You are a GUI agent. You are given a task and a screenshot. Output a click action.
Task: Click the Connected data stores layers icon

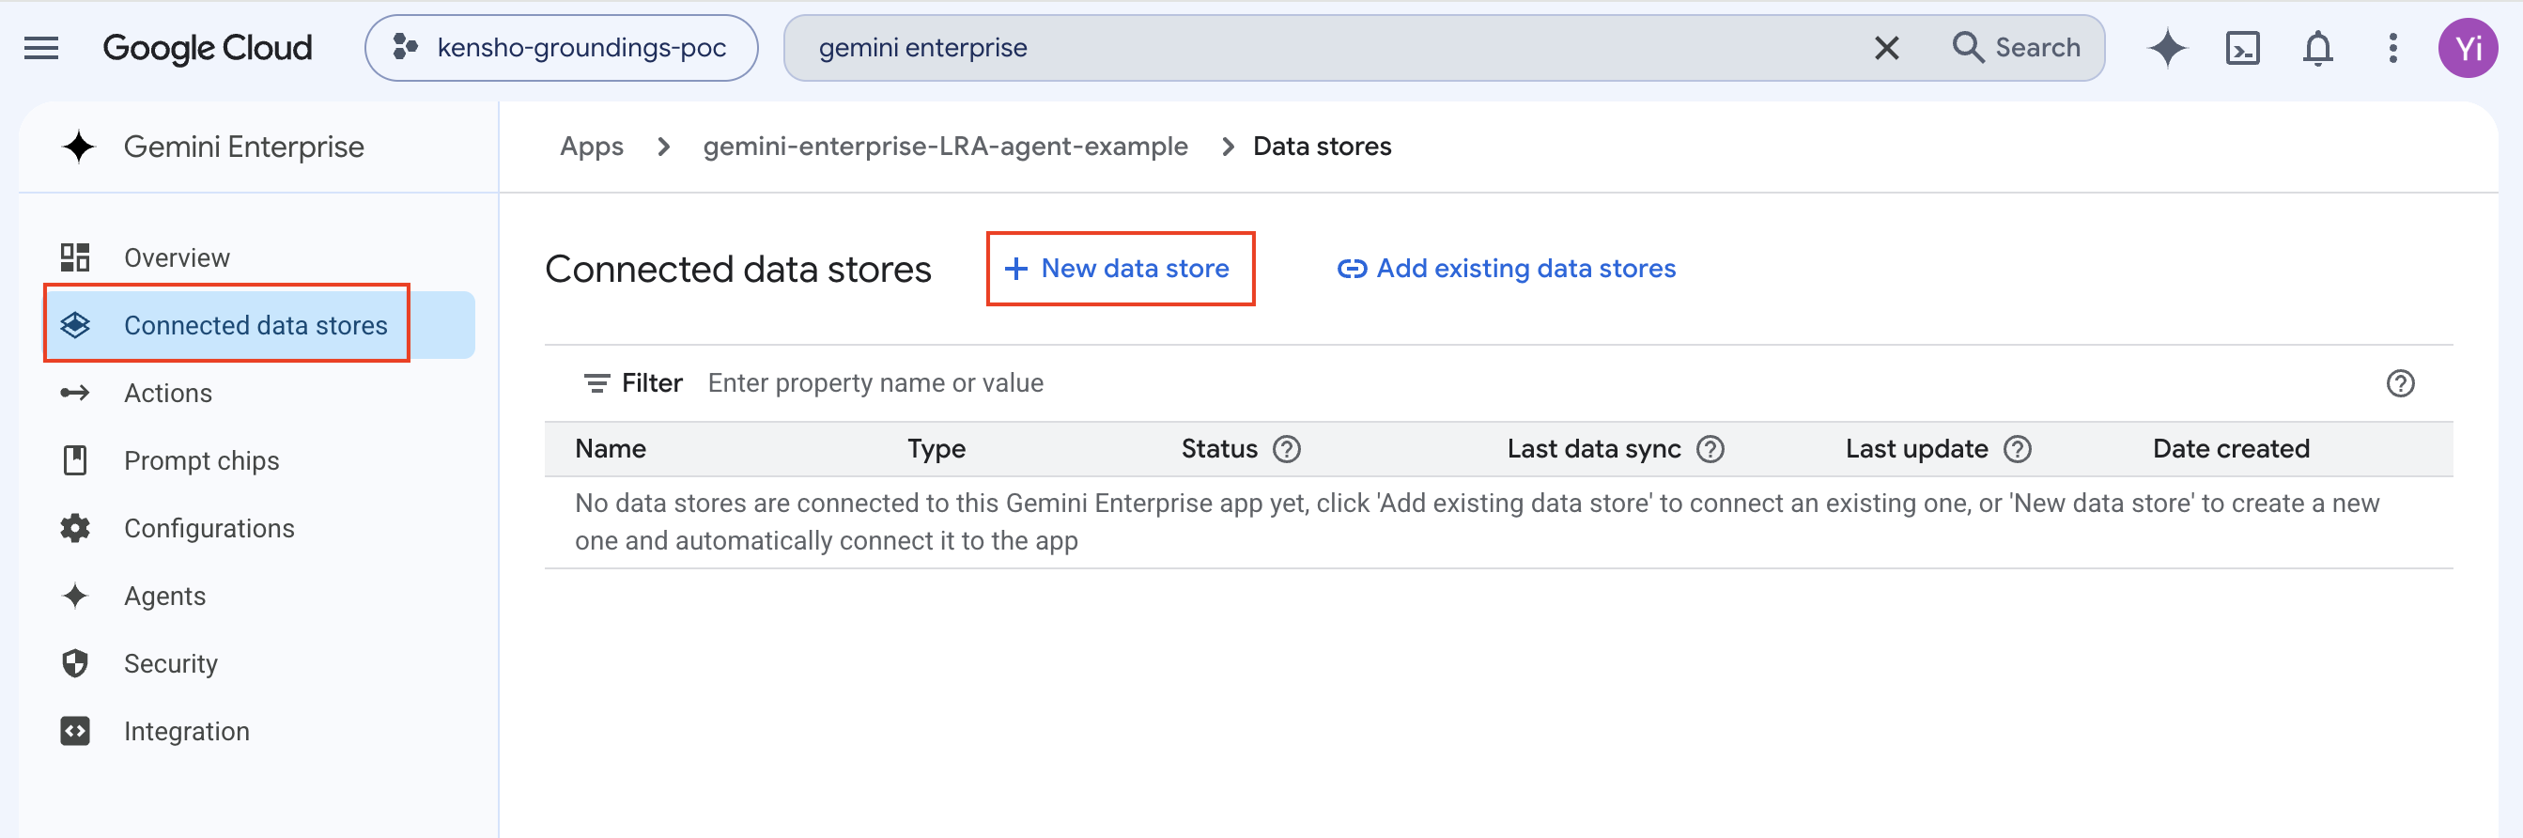[75, 325]
